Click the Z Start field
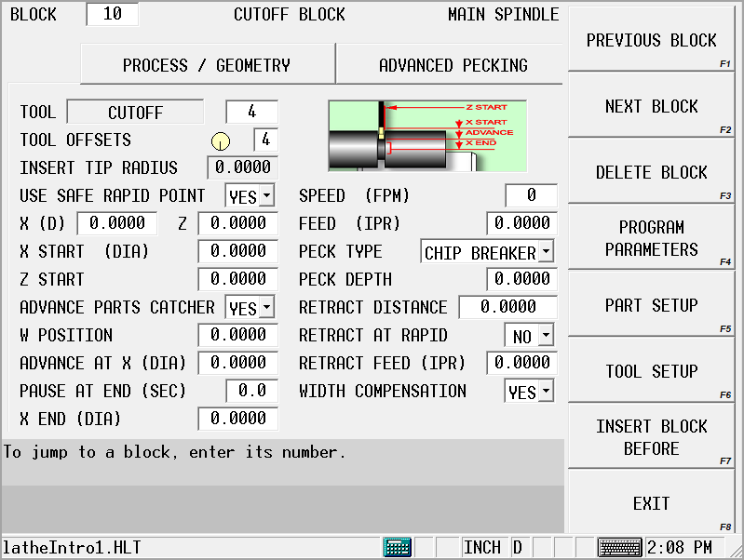Image resolution: width=744 pixels, height=560 pixels. [238, 279]
